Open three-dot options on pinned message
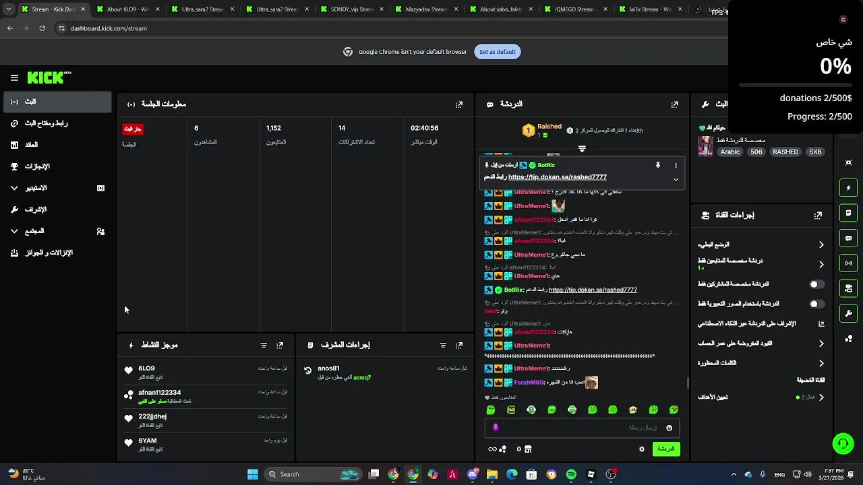863x485 pixels. coord(676,165)
